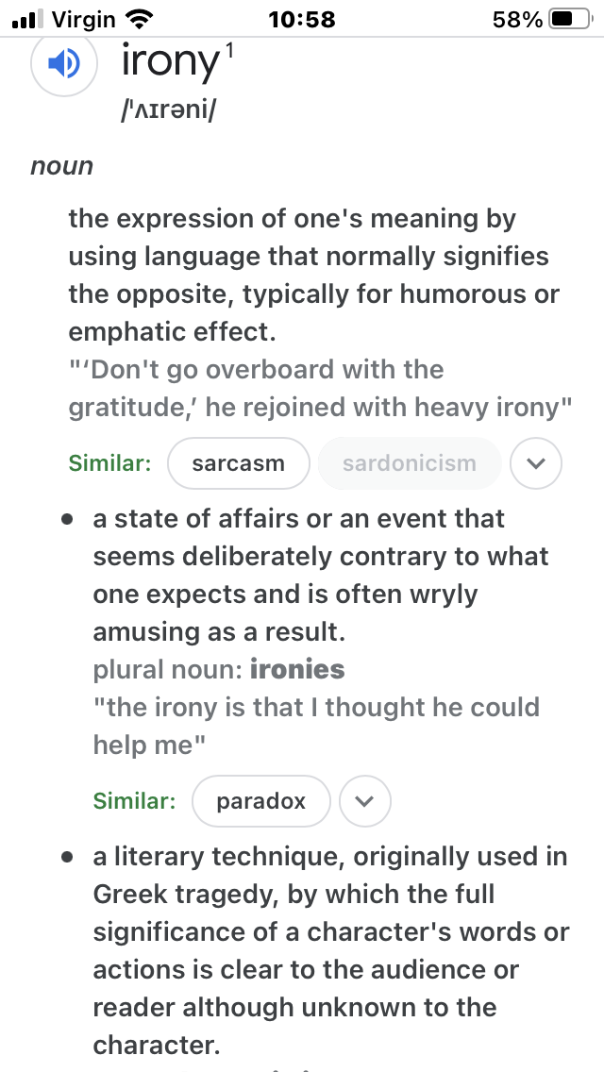Tap the first Similar label beside sarcasm

click(x=109, y=462)
